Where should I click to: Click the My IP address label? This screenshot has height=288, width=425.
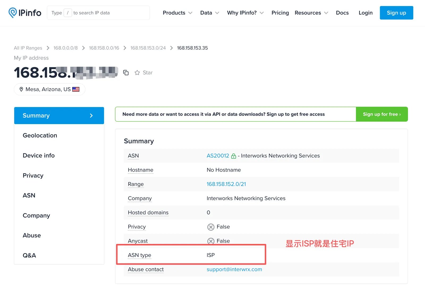pyautogui.click(x=31, y=58)
